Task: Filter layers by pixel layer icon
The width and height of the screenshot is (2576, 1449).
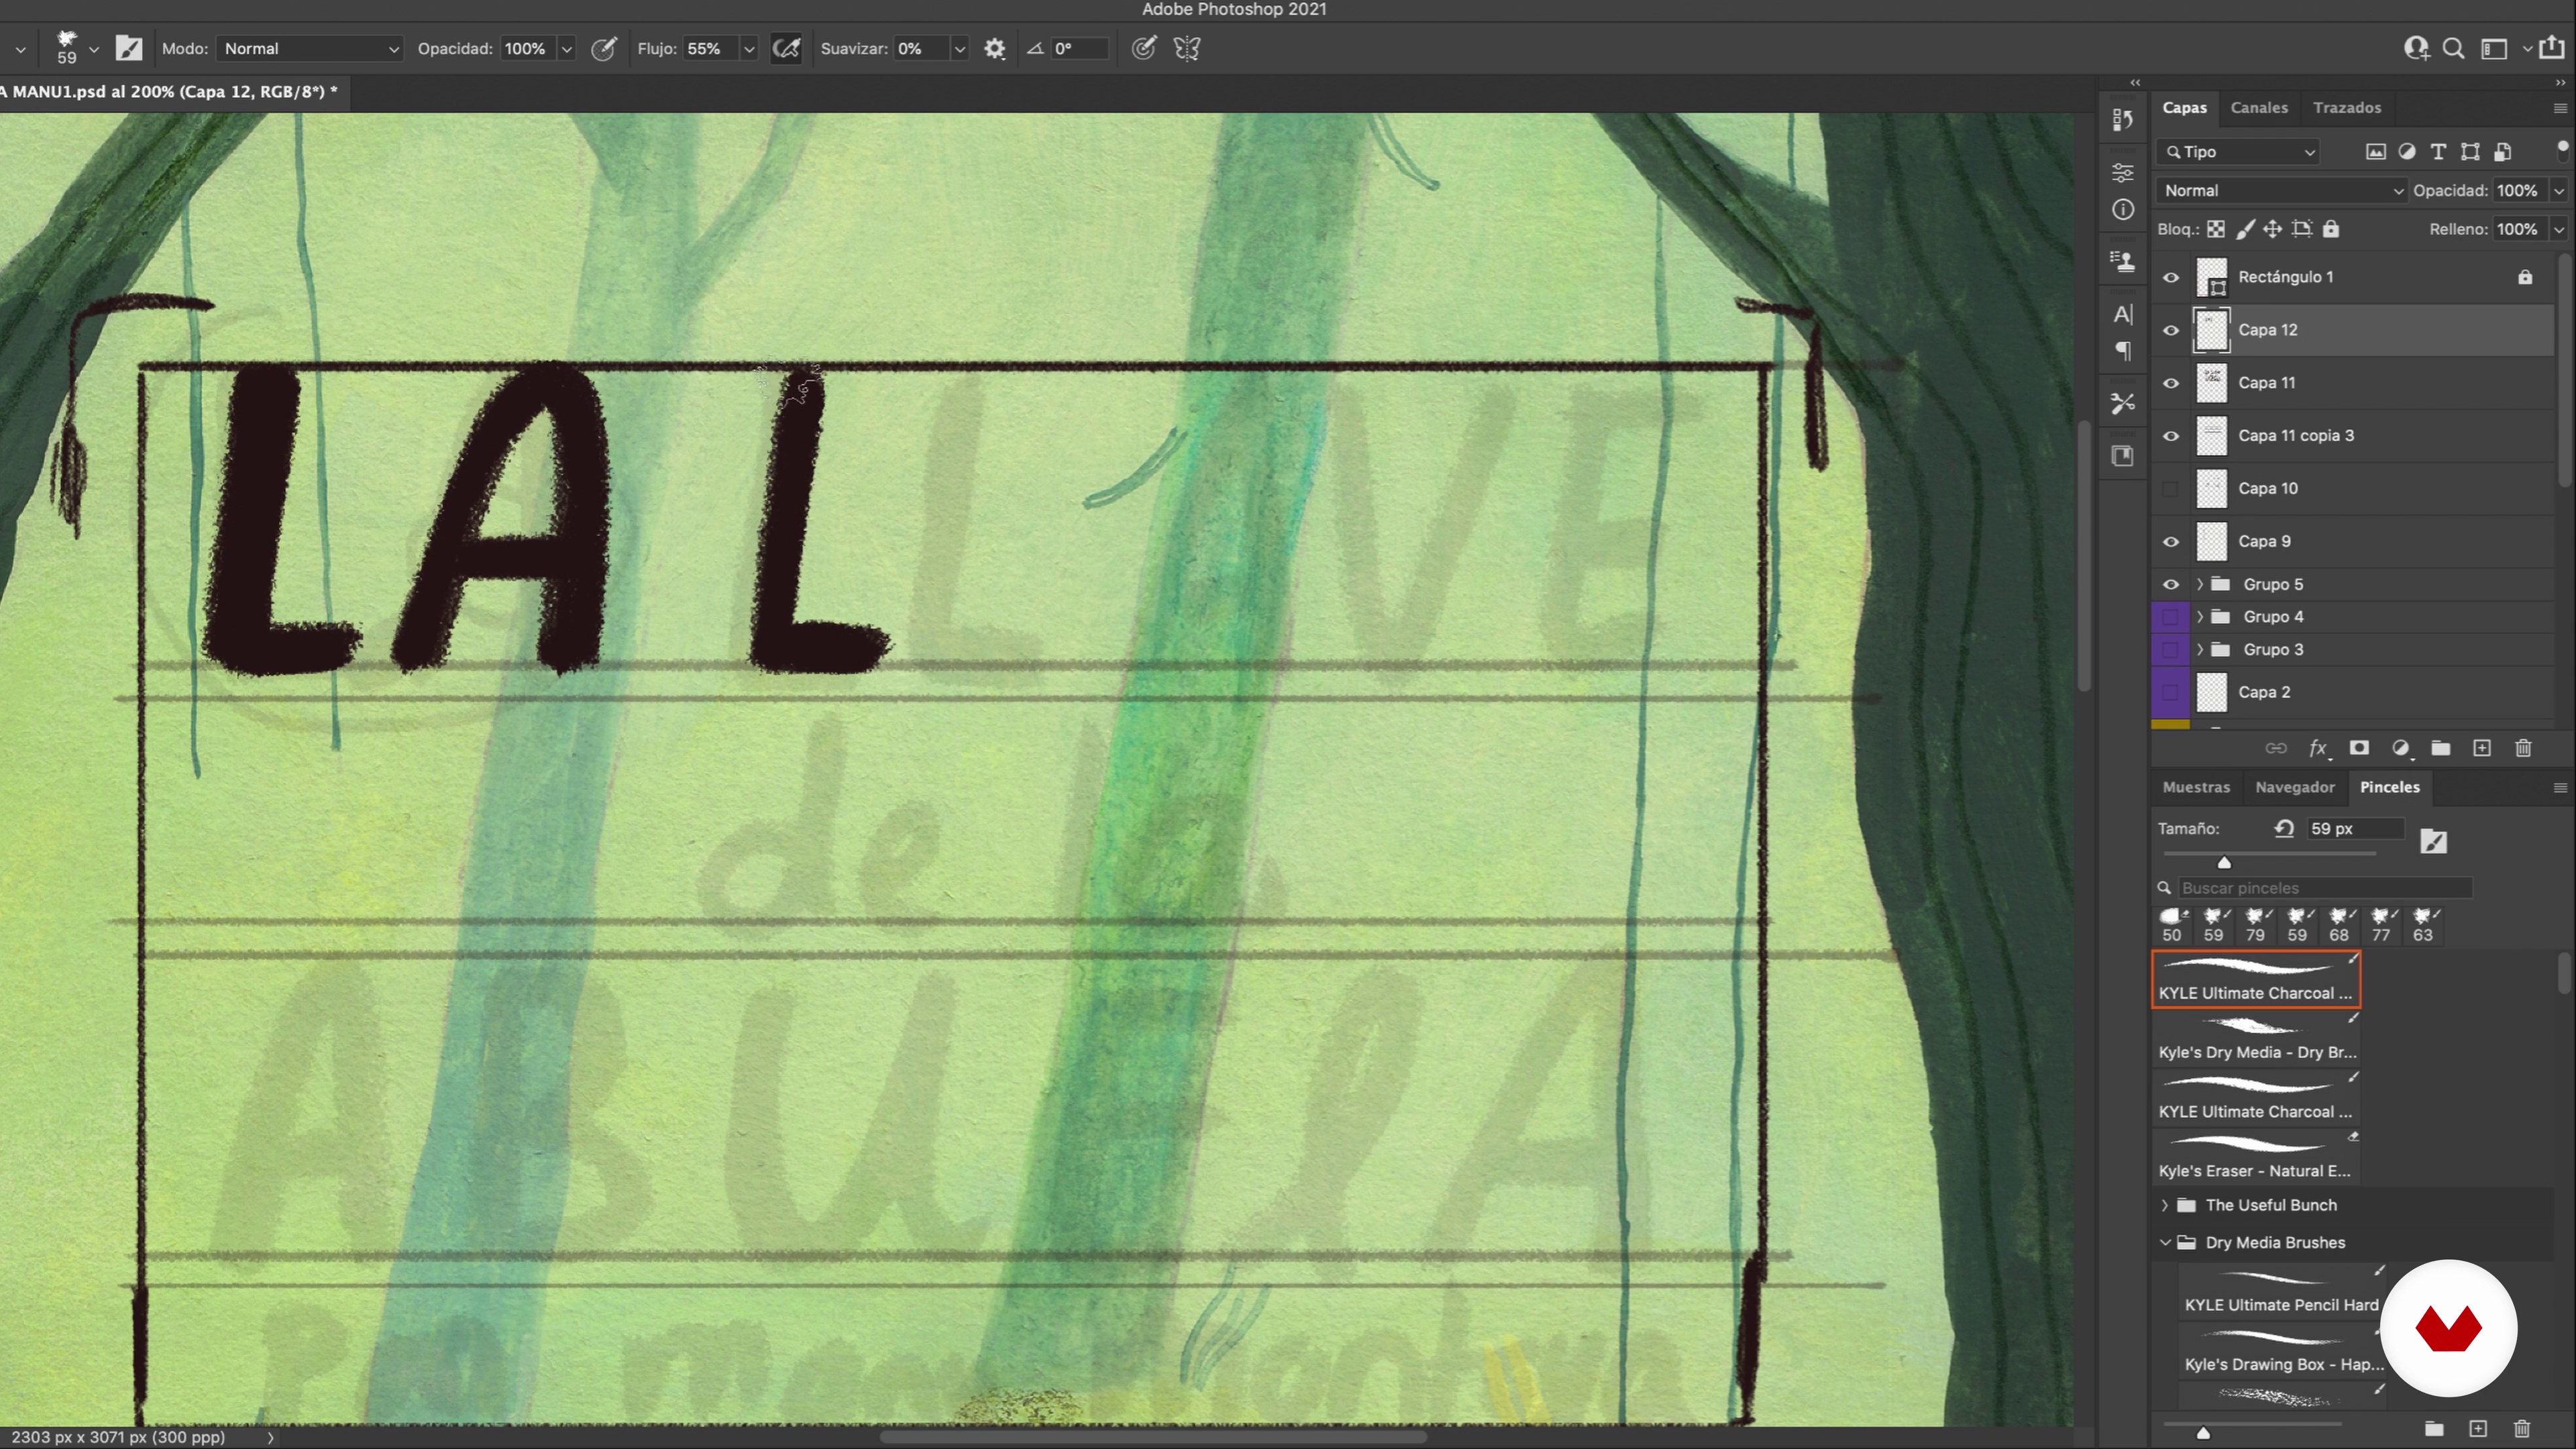Action: (x=2375, y=152)
